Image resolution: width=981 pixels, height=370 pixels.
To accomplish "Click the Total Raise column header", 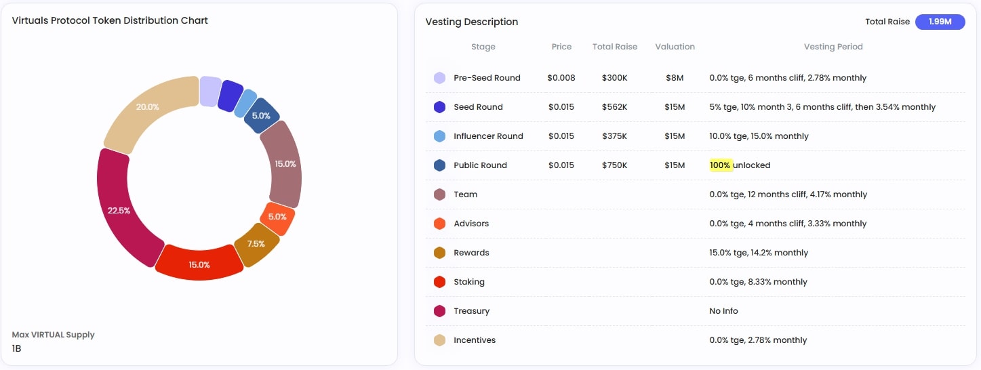I will (x=615, y=47).
